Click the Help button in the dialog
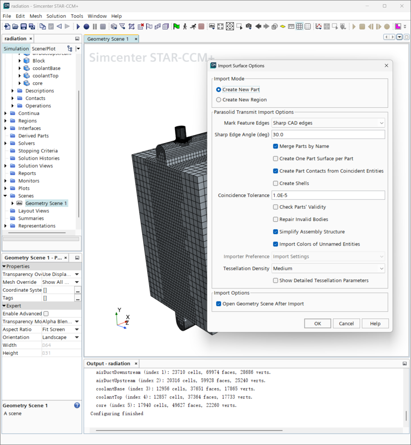Viewport: 411px width, 445px height. pos(375,323)
